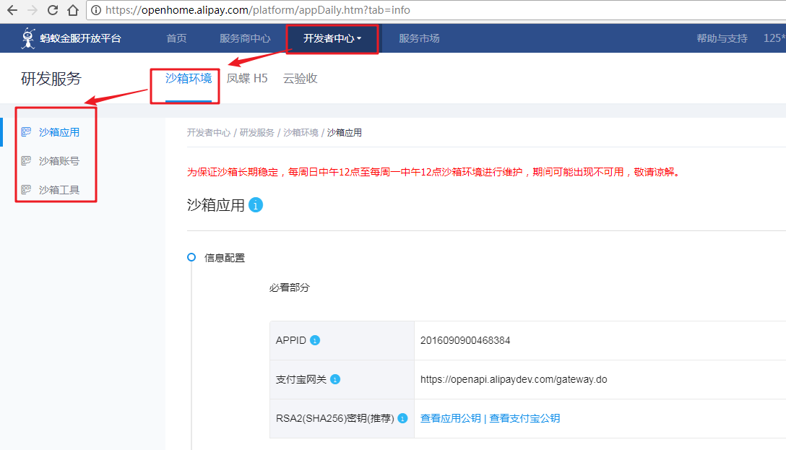Open 服务市场 in top navigation
The width and height of the screenshot is (786, 450).
419,38
